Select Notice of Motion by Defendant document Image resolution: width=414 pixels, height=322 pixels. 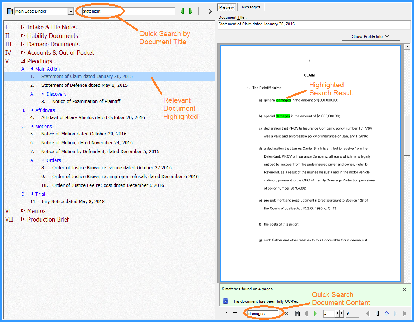(x=100, y=152)
